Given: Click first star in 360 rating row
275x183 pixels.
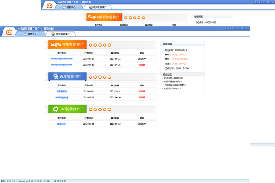Looking at the screenshot, I should (x=90, y=109).
